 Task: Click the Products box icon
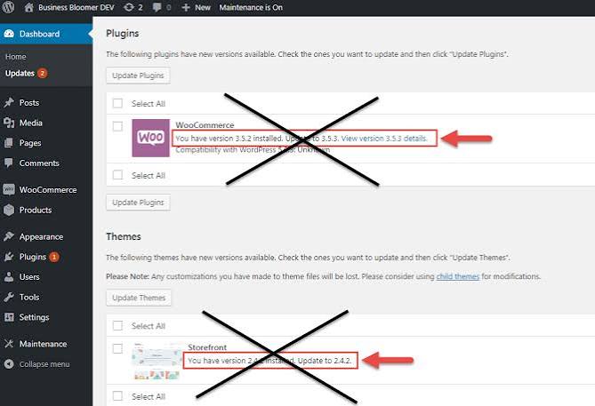[x=9, y=210]
